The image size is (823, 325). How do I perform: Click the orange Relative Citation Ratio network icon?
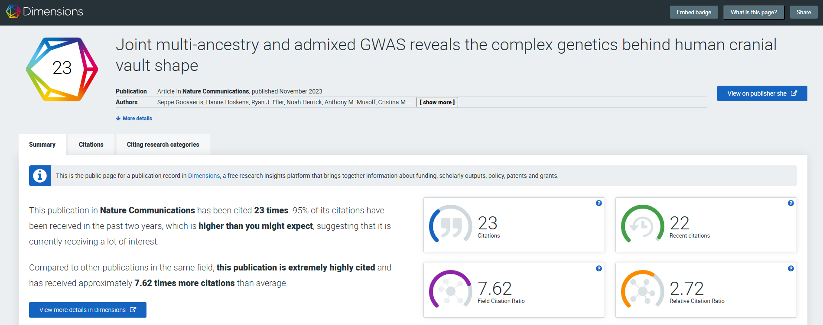[643, 290]
